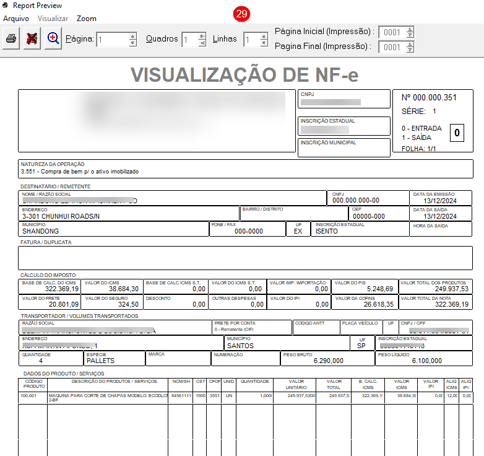The height and width of the screenshot is (456, 484).
Task: Increase the Quadros spinner value
Action: coord(202,37)
